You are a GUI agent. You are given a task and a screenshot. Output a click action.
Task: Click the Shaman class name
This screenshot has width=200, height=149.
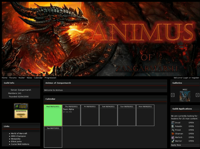pyautogui.click(x=179, y=134)
